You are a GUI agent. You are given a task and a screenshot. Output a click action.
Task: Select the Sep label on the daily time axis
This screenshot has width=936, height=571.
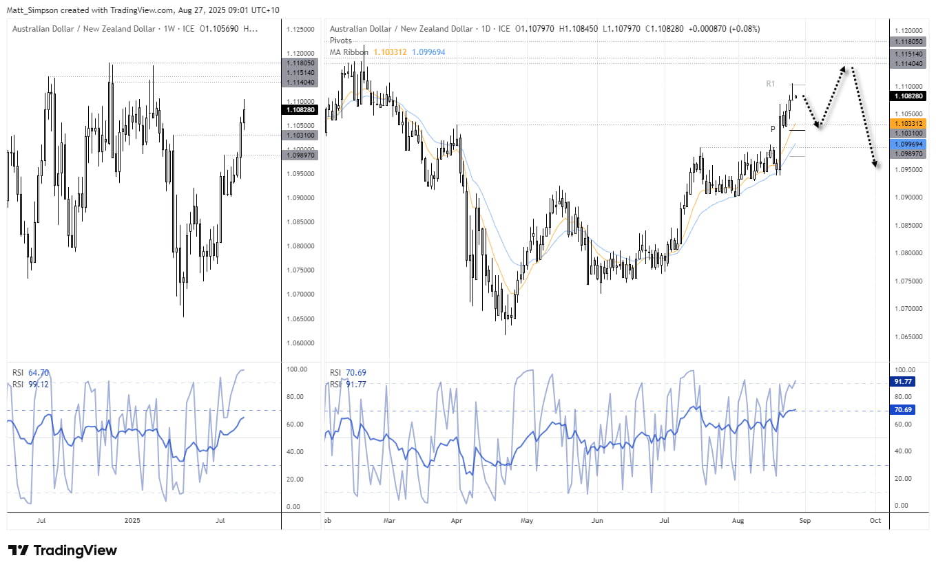(804, 521)
